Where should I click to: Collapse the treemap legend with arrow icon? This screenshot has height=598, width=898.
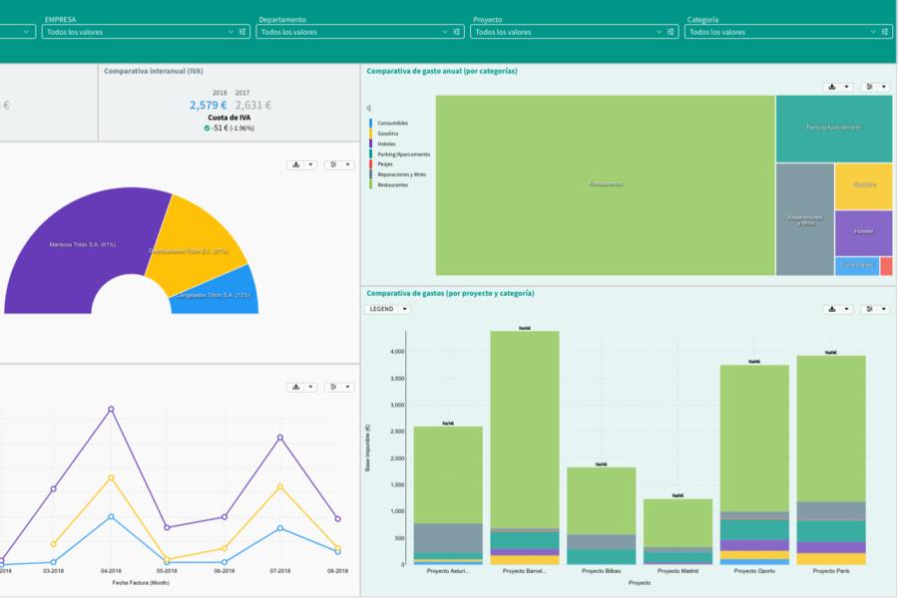(x=369, y=109)
